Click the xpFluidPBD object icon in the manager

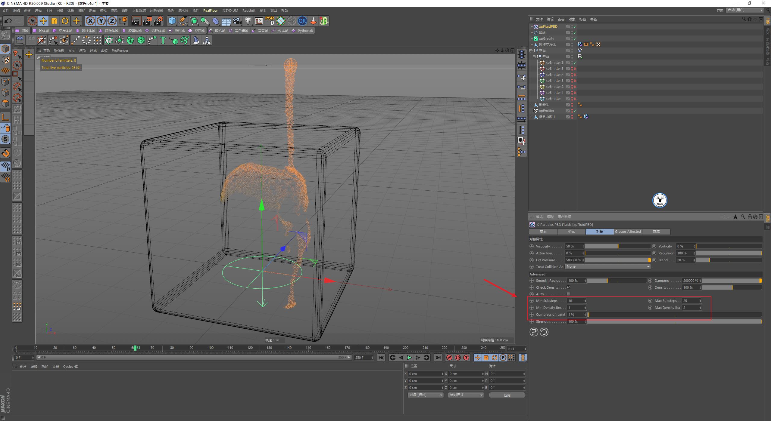536,26
